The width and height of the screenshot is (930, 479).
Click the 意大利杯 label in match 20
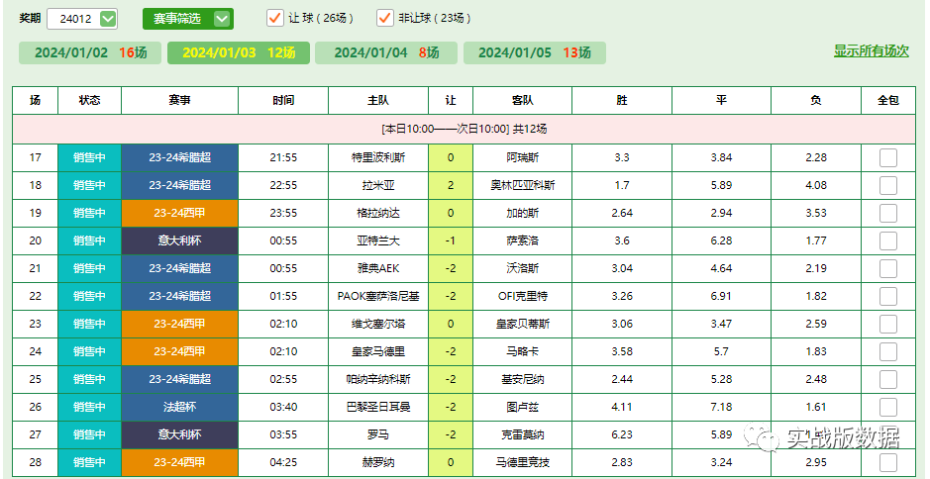click(x=179, y=240)
